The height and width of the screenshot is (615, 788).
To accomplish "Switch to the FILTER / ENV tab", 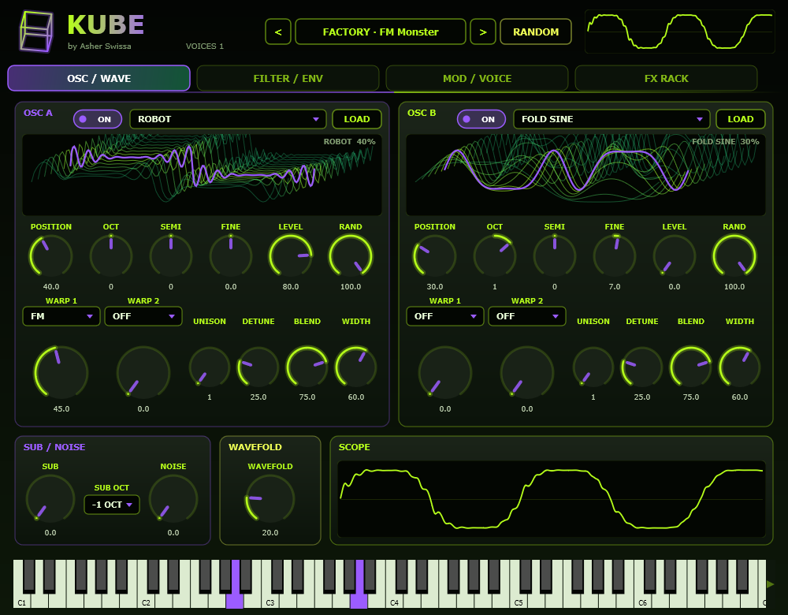I will [288, 78].
